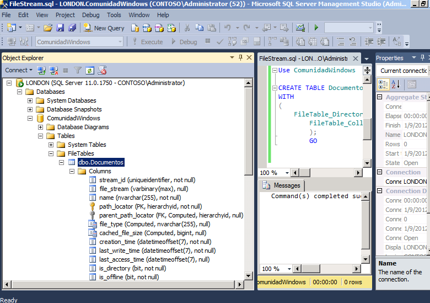430x303 pixels.
Task: Select the path_locator primary key column
Action: click(x=150, y=206)
